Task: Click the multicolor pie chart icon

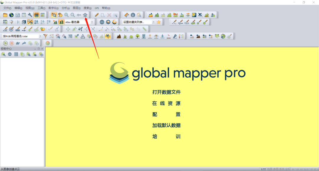Action: pyautogui.click(x=48, y=43)
